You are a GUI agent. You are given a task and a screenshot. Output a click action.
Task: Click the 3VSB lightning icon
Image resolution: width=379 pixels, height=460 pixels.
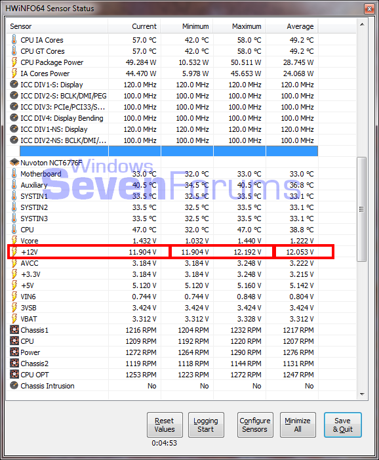coord(14,307)
